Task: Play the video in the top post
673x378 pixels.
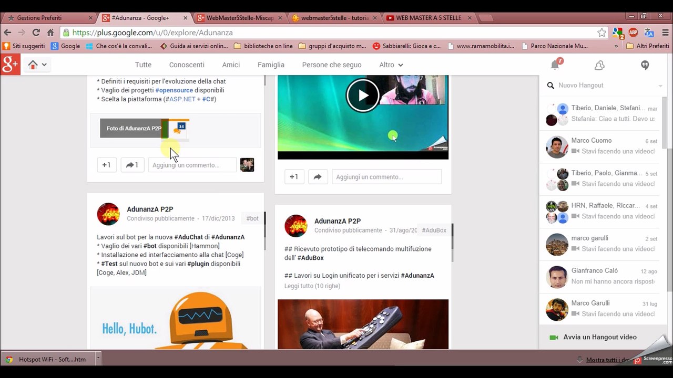Action: (363, 95)
